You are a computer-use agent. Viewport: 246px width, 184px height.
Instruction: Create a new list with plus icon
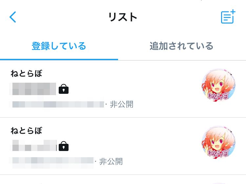(x=228, y=17)
